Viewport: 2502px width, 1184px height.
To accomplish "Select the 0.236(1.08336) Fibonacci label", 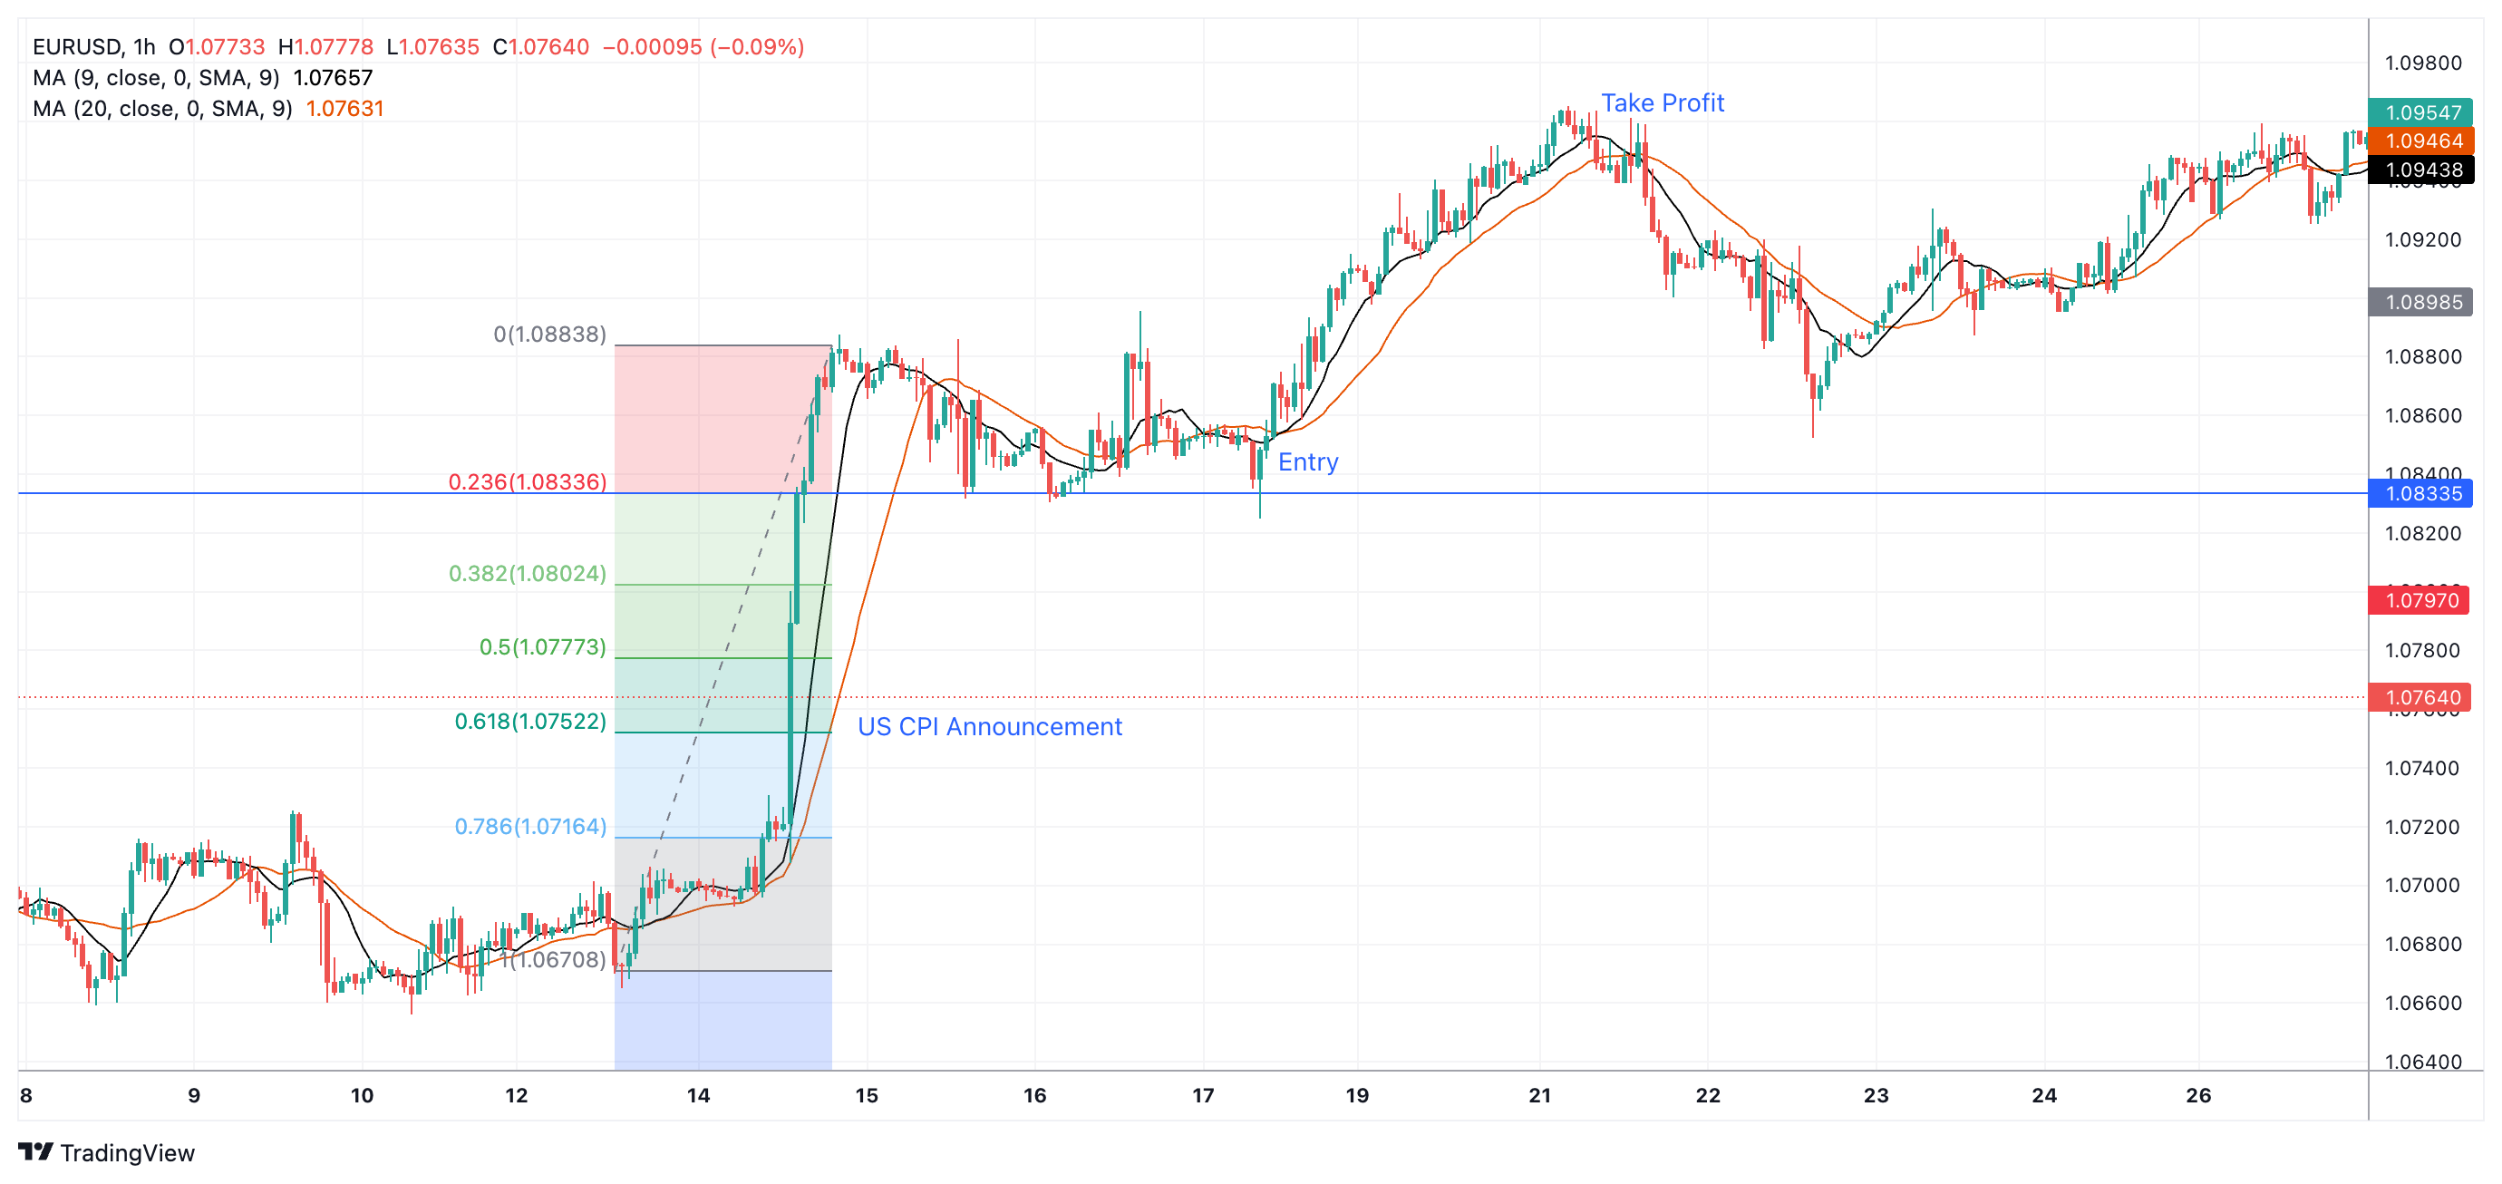I will click(x=528, y=481).
